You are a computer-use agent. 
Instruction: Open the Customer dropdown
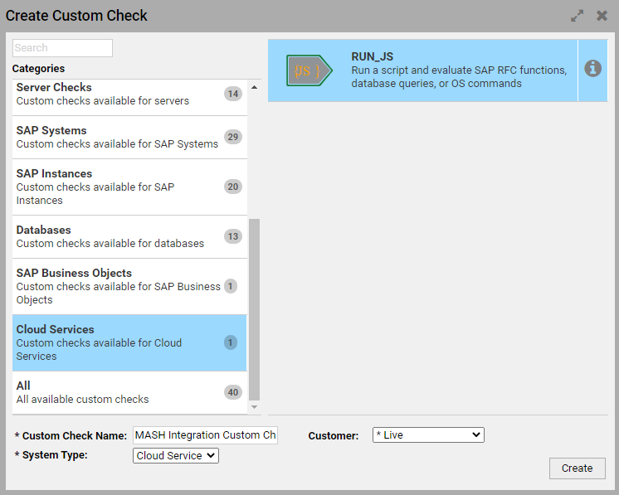428,435
